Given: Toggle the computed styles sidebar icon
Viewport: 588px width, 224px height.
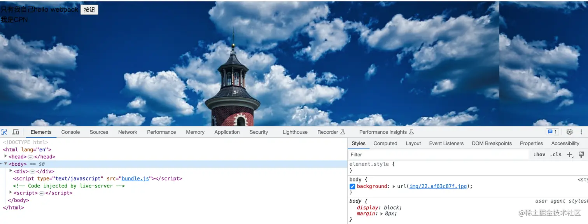Looking at the screenshot, I should 581,155.
